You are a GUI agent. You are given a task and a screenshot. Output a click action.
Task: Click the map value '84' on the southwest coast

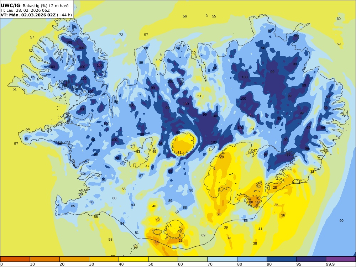pos(122,224)
